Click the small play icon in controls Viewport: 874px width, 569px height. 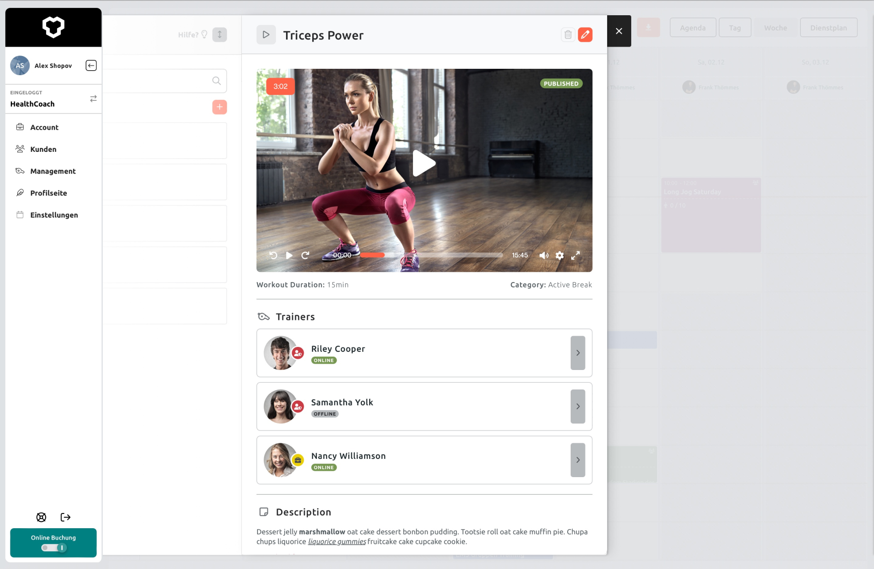tap(289, 256)
